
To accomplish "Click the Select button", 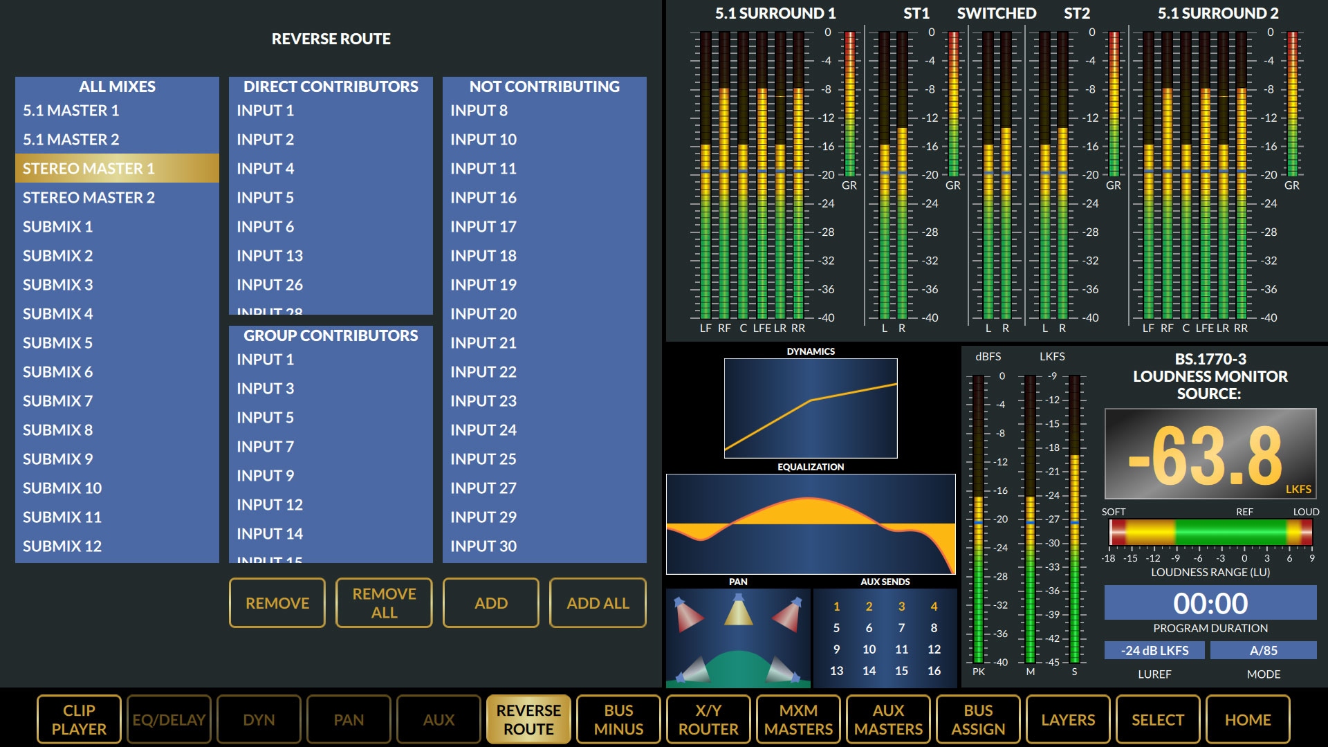I will [x=1158, y=719].
